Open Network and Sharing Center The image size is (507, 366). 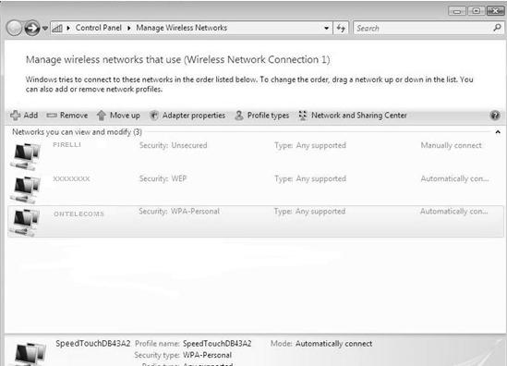(359, 116)
